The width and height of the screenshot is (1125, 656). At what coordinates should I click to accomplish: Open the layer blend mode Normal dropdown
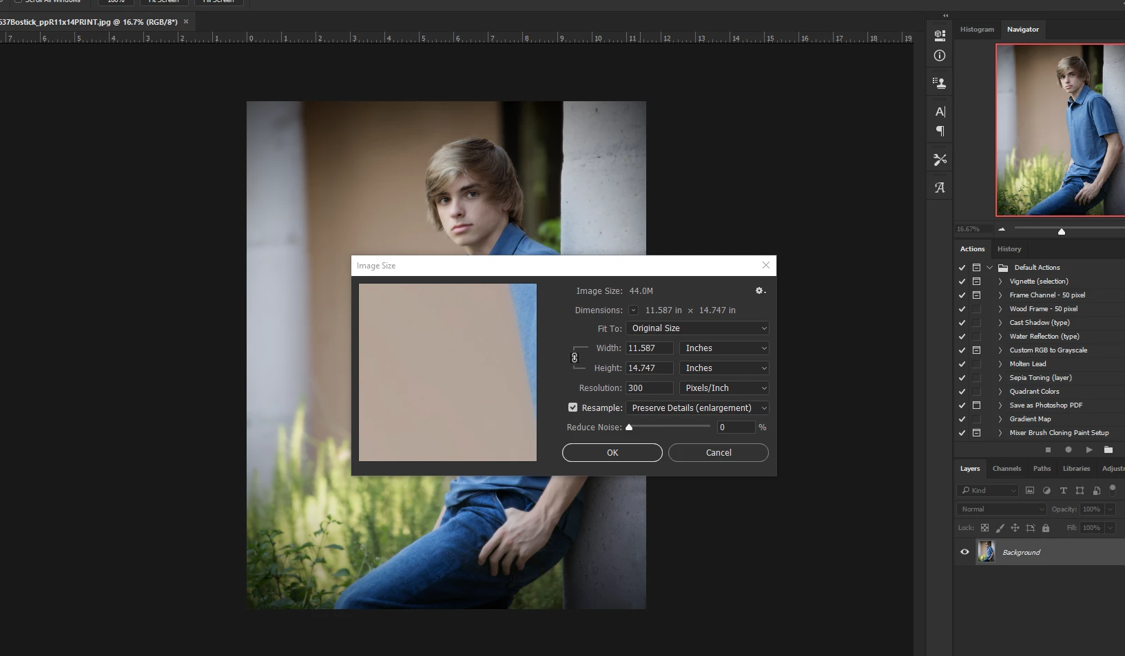point(1002,509)
